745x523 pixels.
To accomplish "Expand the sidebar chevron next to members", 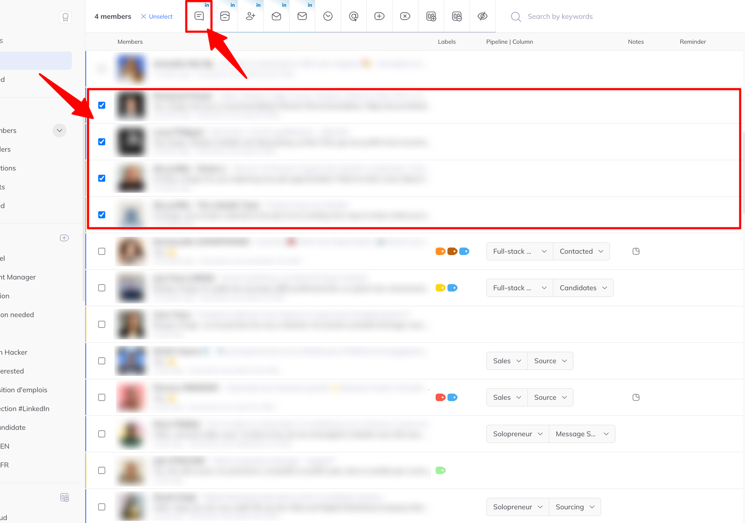I will tap(60, 130).
